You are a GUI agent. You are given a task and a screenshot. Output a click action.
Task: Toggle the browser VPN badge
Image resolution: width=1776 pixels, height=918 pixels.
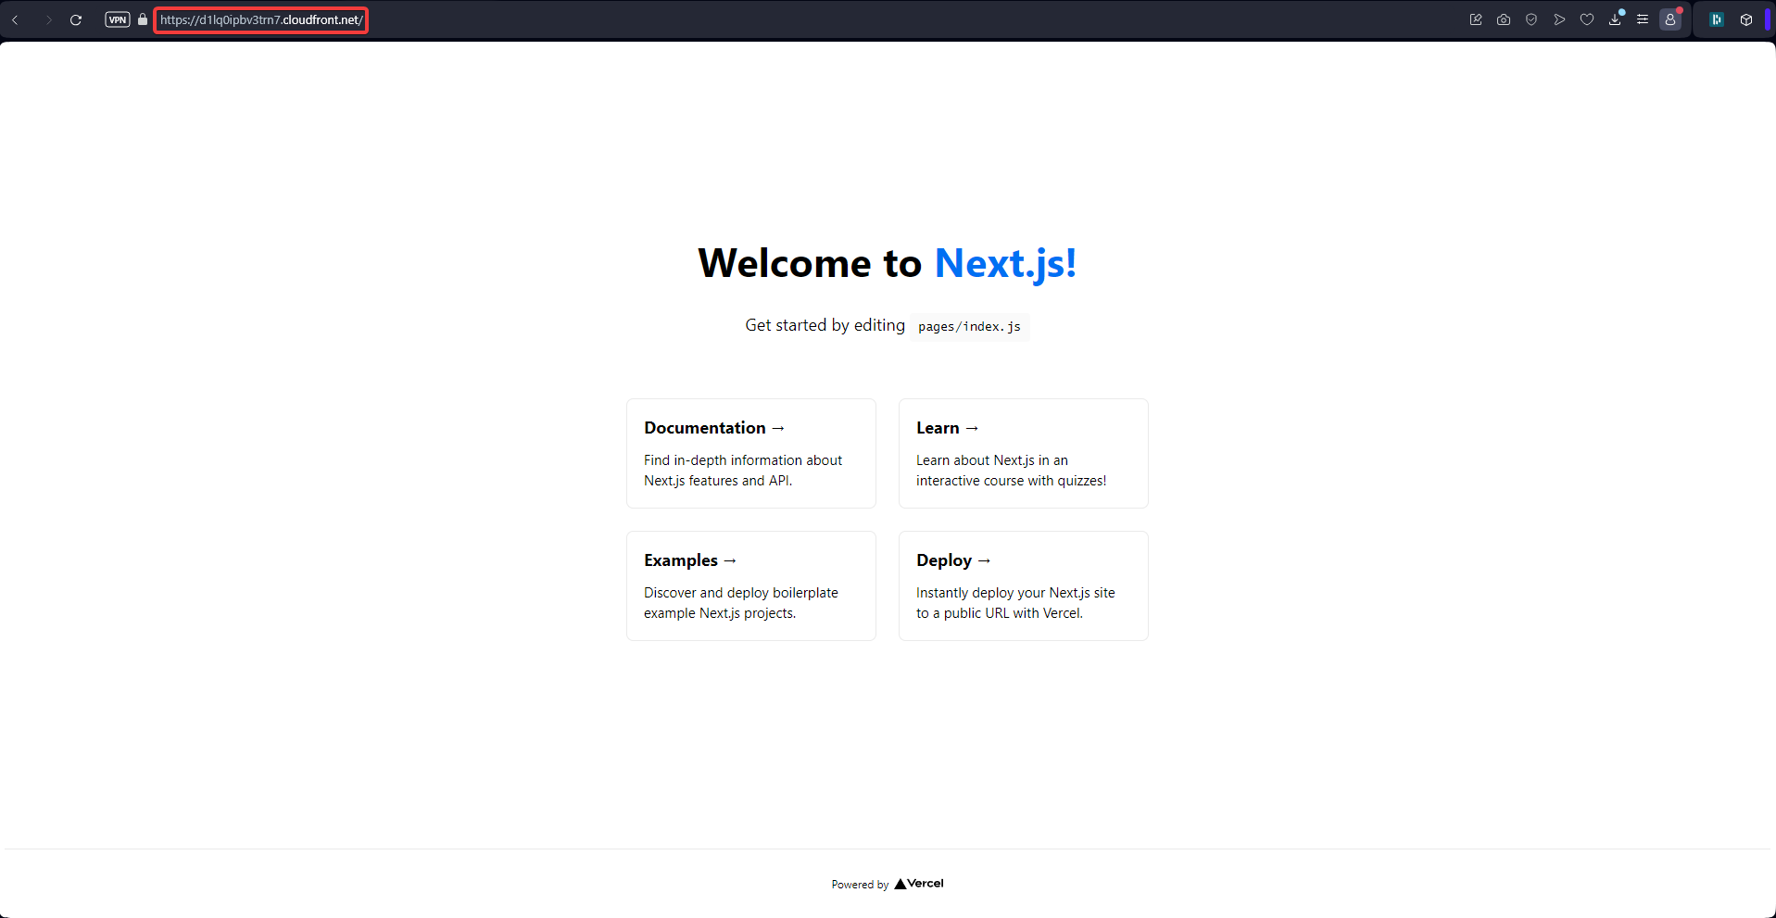(118, 19)
